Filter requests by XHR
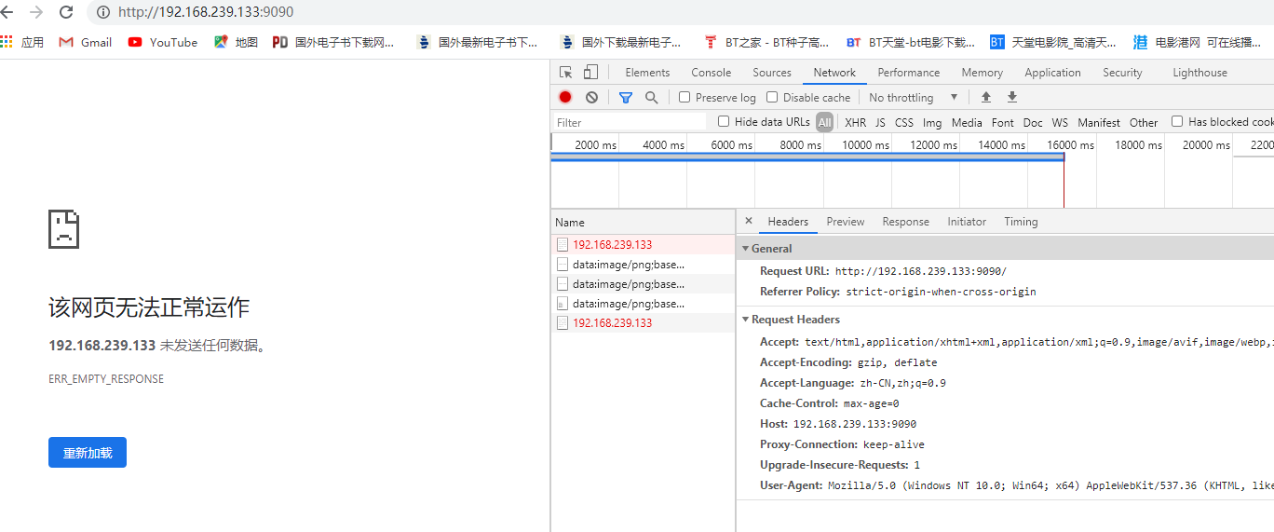Viewport: 1274px width, 532px height. (x=855, y=122)
